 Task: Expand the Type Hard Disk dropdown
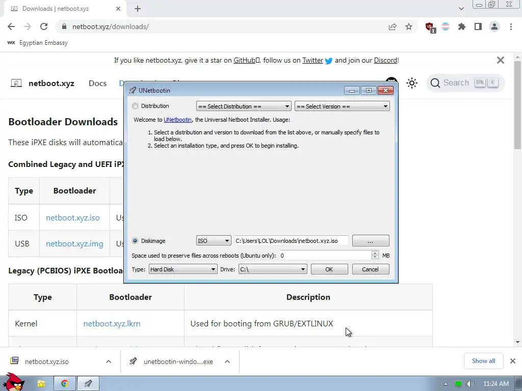click(x=183, y=269)
